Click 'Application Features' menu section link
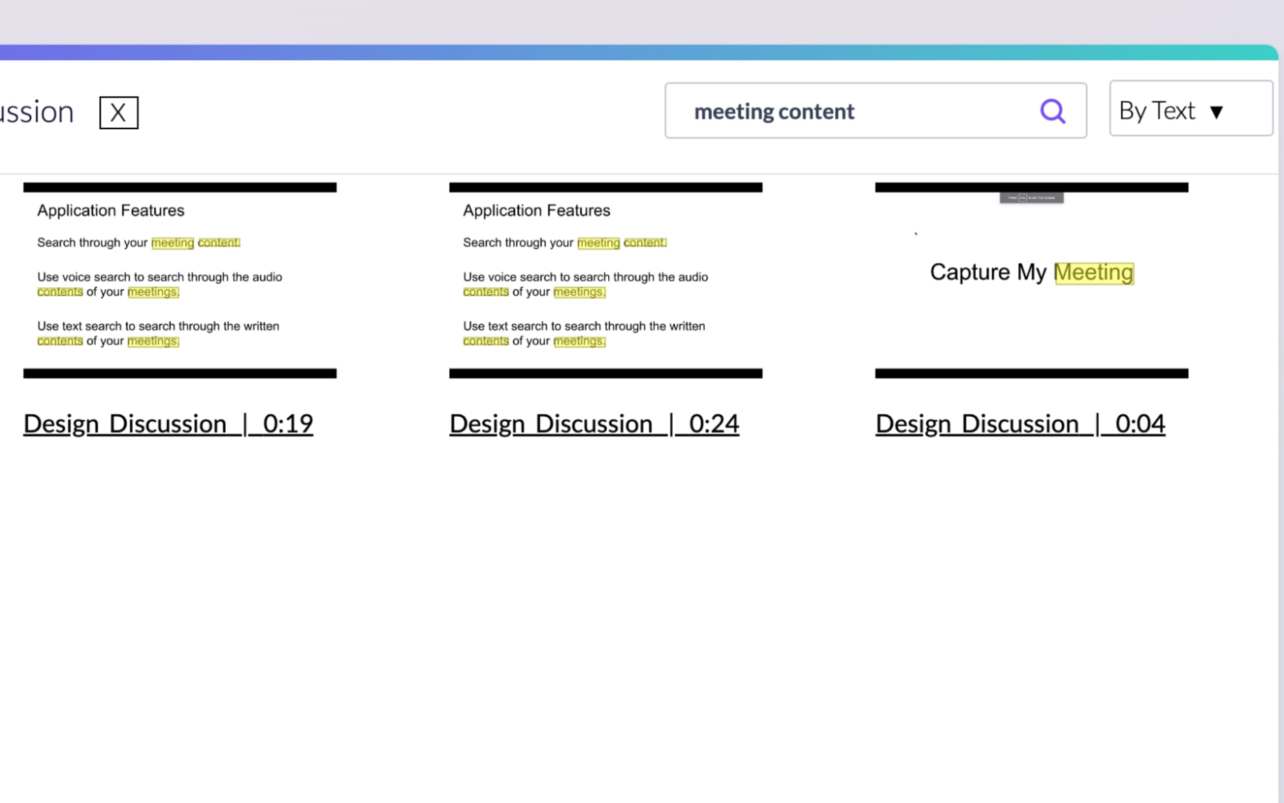 click(x=110, y=210)
